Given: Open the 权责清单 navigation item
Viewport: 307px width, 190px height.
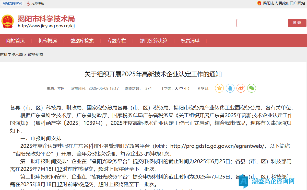Looking at the screenshot, I should 190,41.
